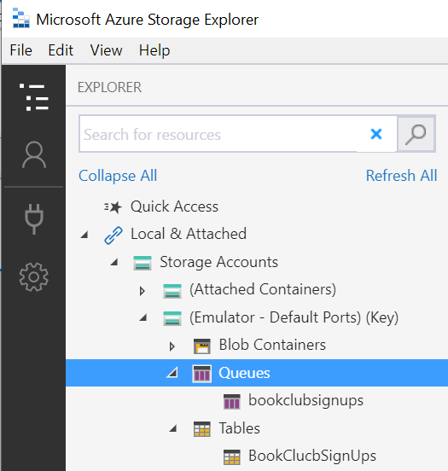Select the Local & Attached label
The height and width of the screenshot is (471, 448).
189,234
